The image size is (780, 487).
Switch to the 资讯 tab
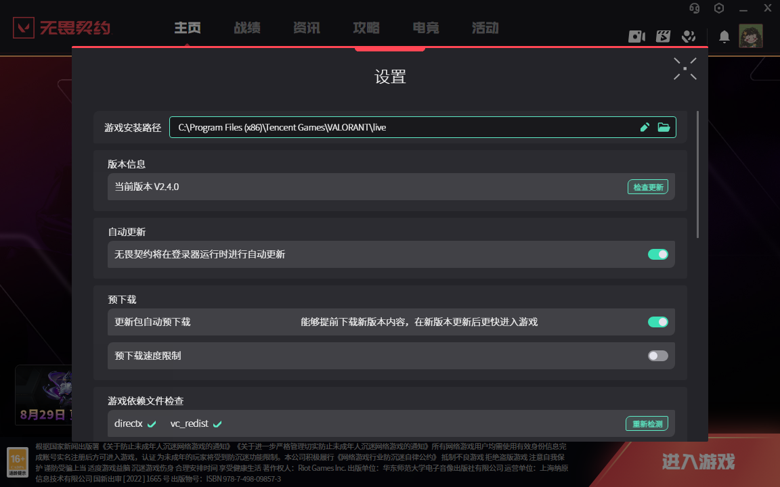click(307, 28)
